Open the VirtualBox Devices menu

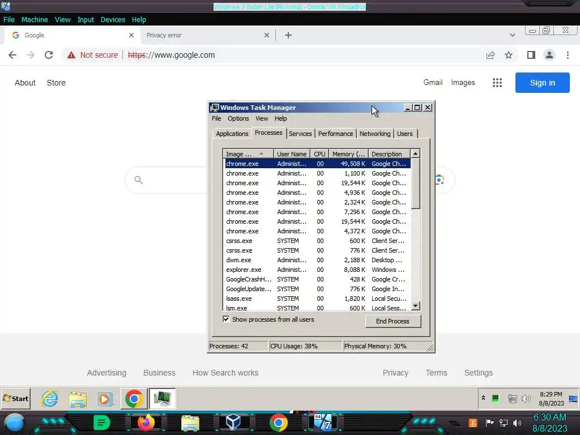(x=113, y=20)
